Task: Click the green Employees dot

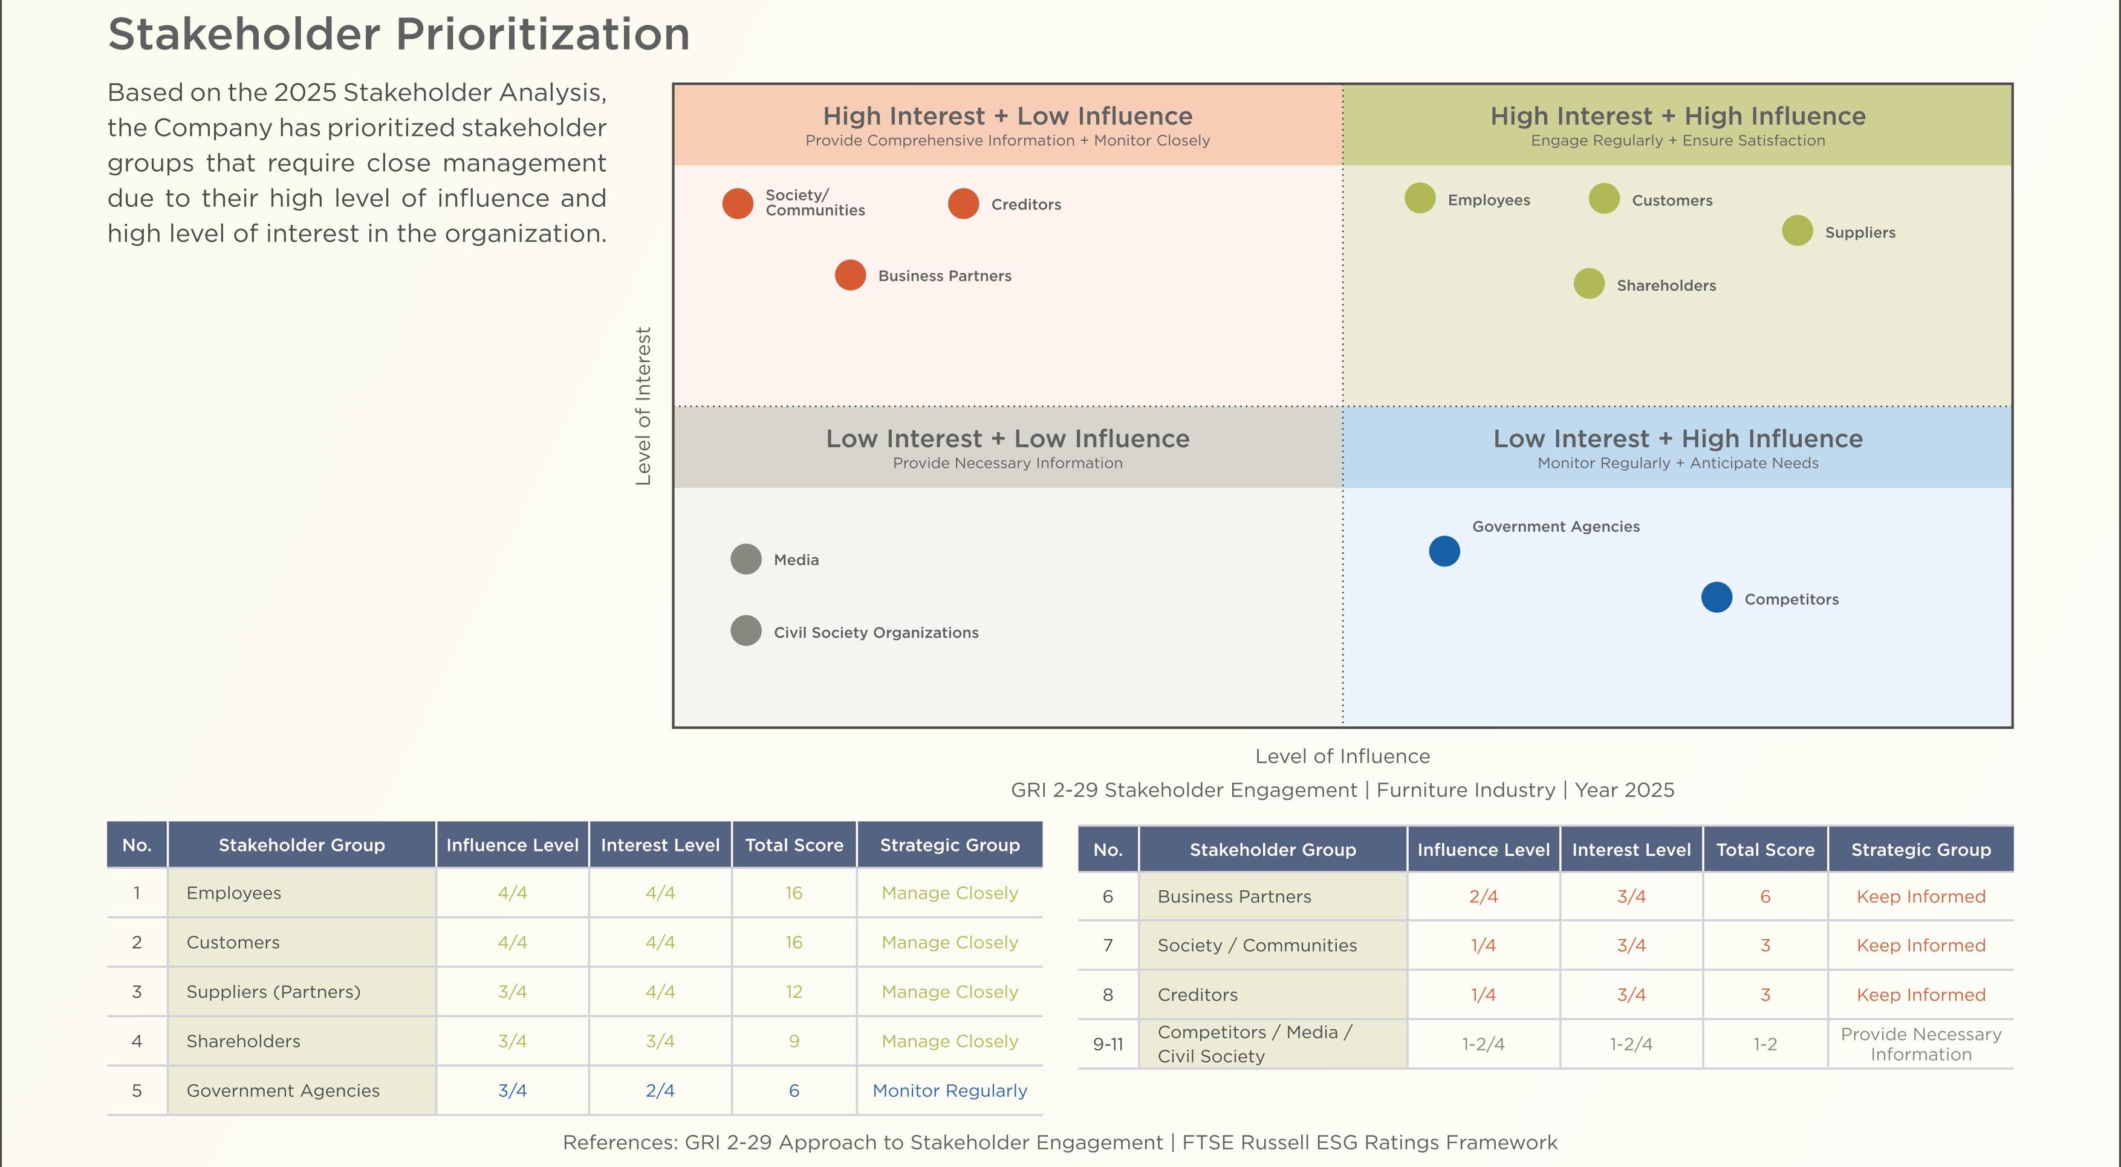Action: click(1420, 198)
